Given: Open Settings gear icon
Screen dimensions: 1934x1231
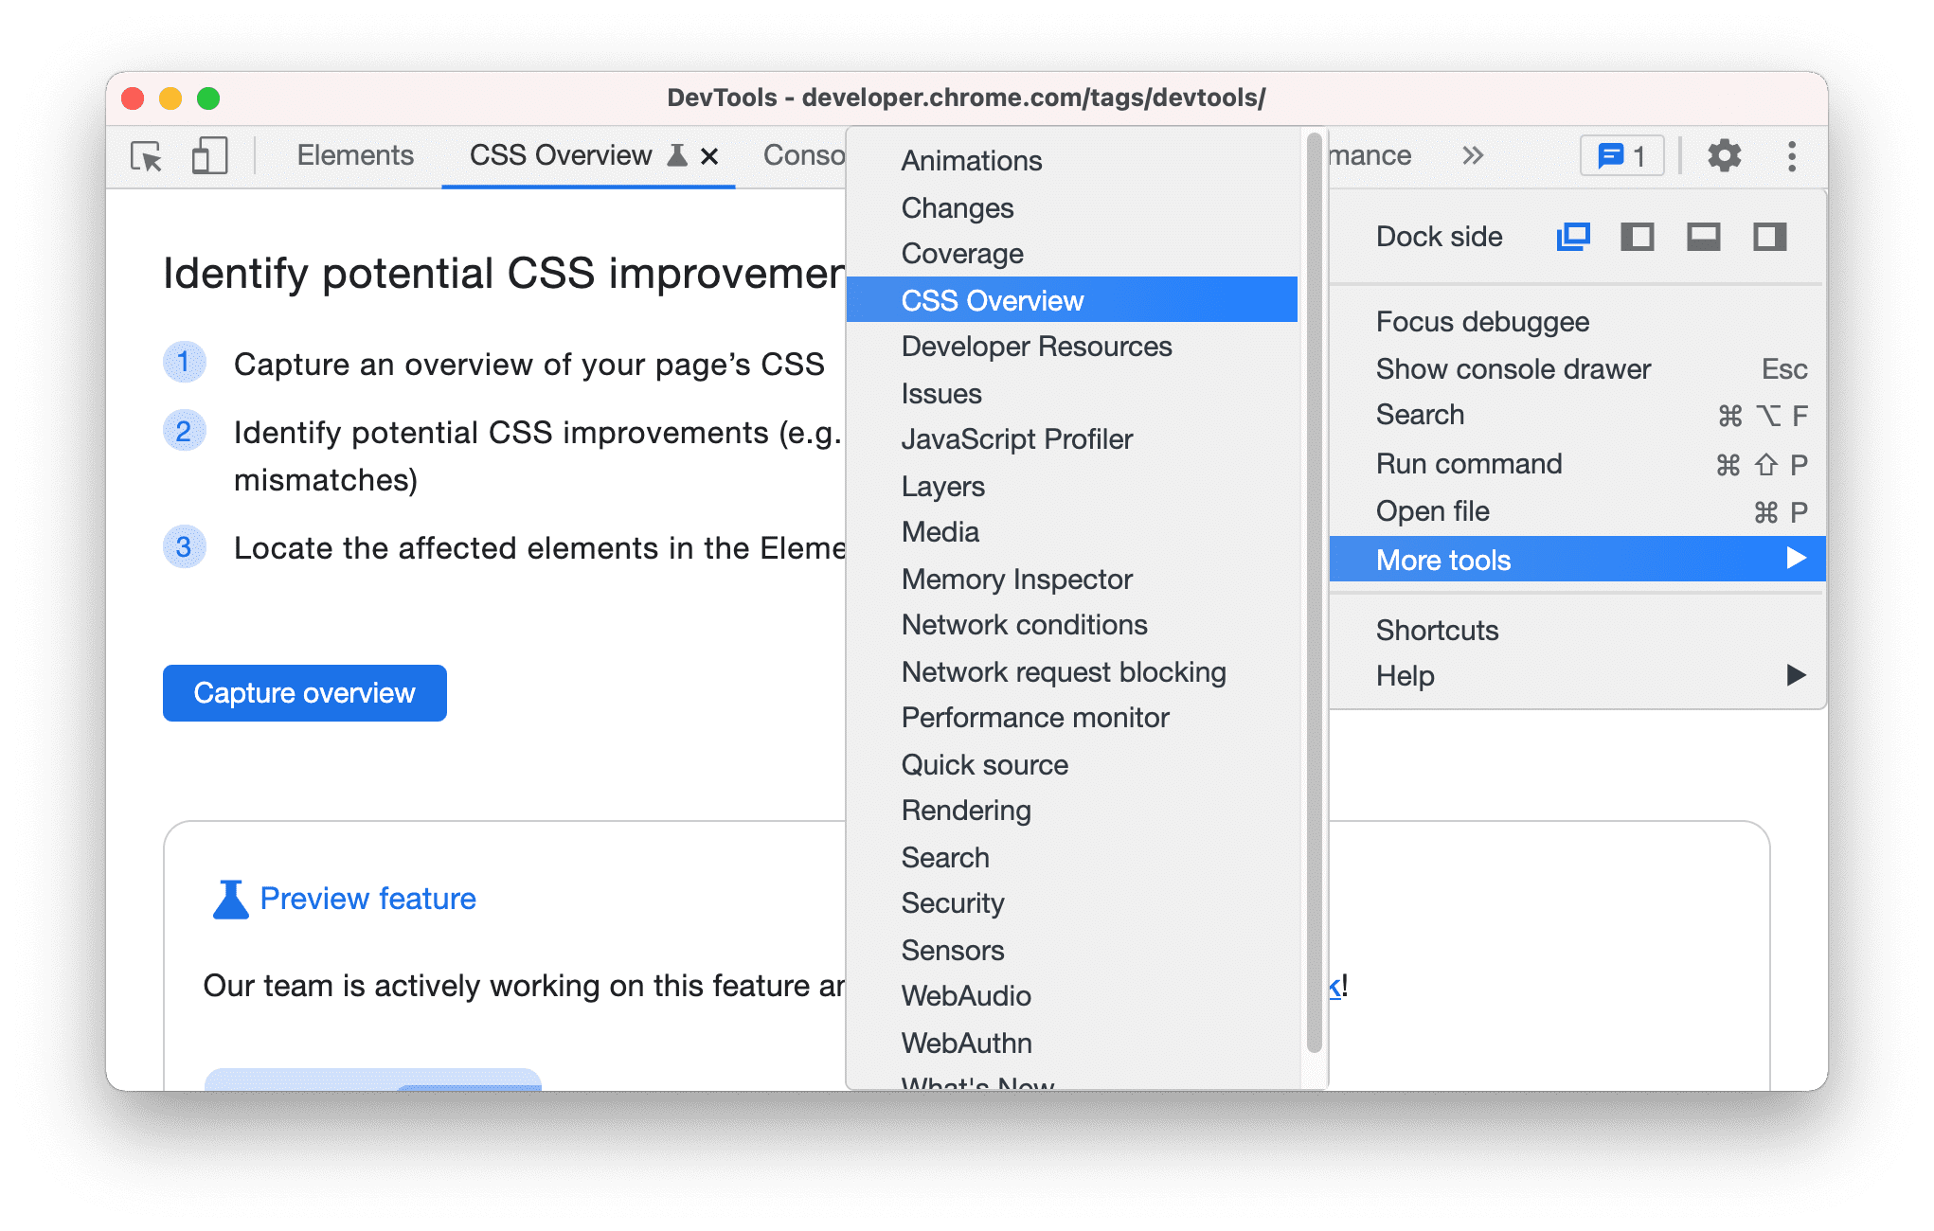Looking at the screenshot, I should (x=1723, y=155).
